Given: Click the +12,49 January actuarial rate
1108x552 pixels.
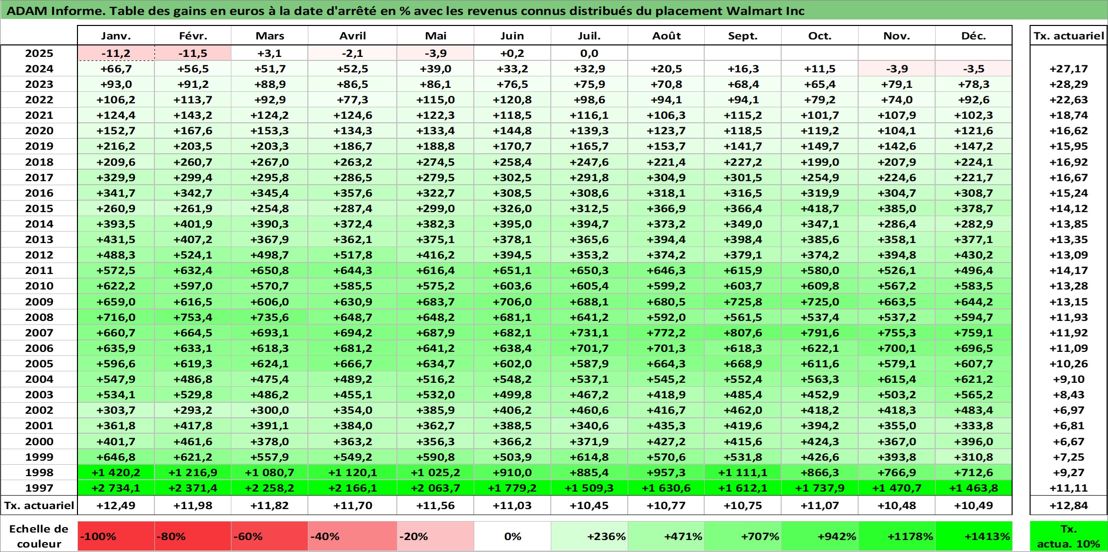Looking at the screenshot, I should click(x=116, y=506).
